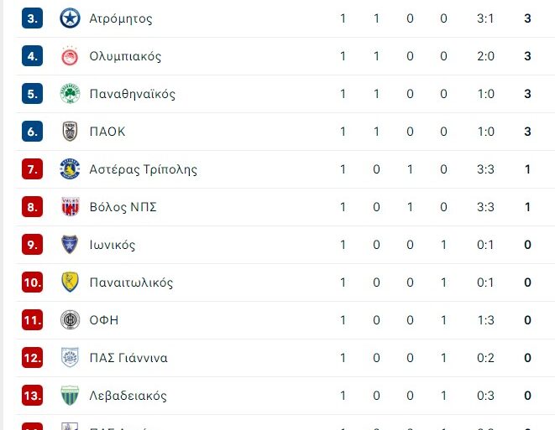
Task: Go to the Αστέρας Τρίπολης team page
Action: pos(143,169)
